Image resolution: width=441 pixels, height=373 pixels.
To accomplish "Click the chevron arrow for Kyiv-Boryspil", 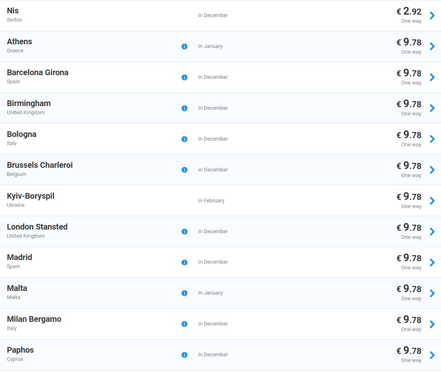I will [432, 201].
